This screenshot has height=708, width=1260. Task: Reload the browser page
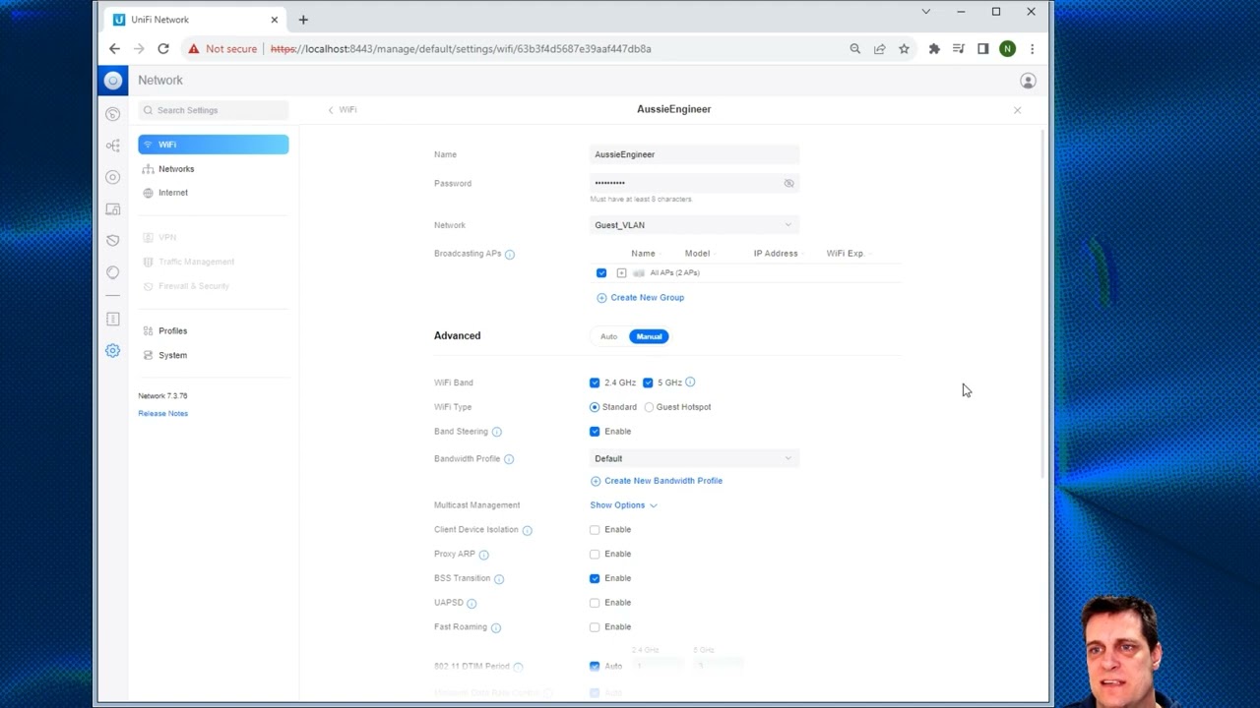163,48
